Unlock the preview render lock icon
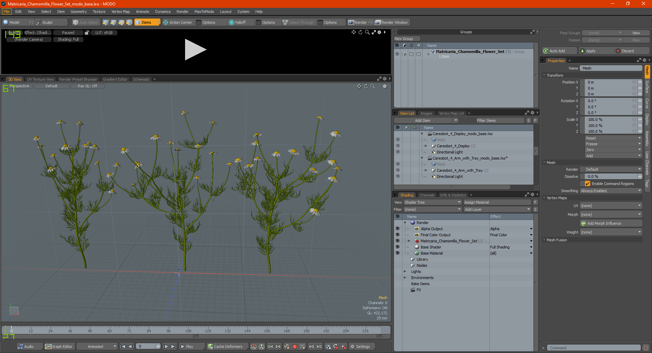 [x=87, y=33]
